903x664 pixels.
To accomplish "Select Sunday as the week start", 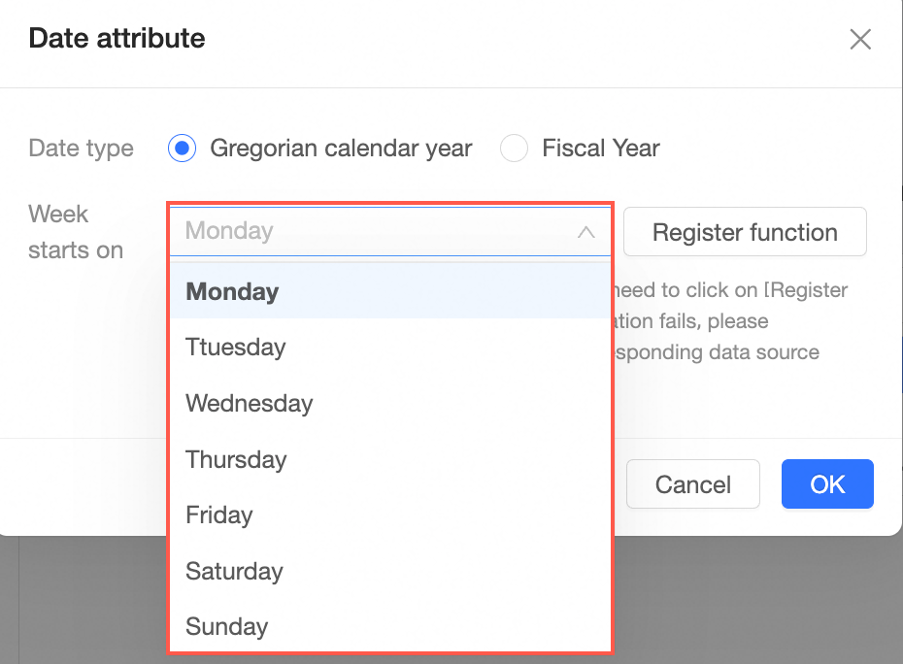I will [226, 626].
